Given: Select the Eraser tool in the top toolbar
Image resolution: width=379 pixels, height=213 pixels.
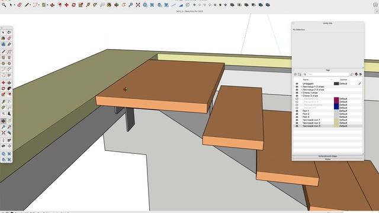Looking at the screenshot, I should [20, 5].
